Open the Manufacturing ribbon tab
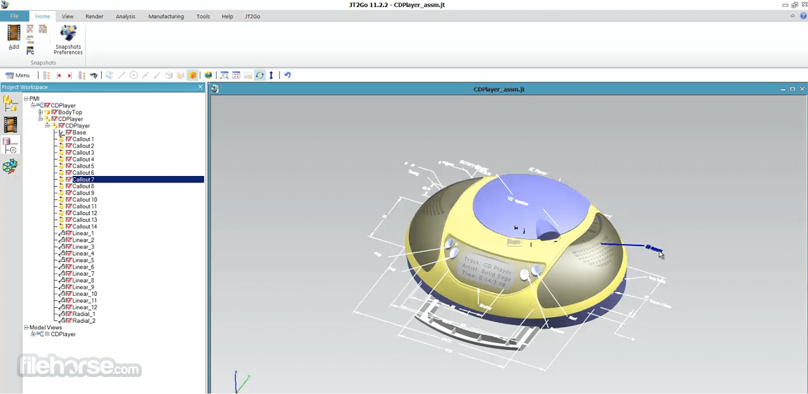808x394 pixels. (x=166, y=17)
